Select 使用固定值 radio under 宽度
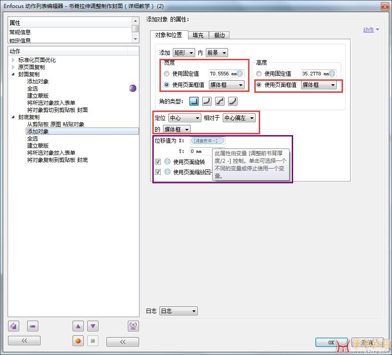Image resolution: width=392 pixels, height=355 pixels. (167, 74)
